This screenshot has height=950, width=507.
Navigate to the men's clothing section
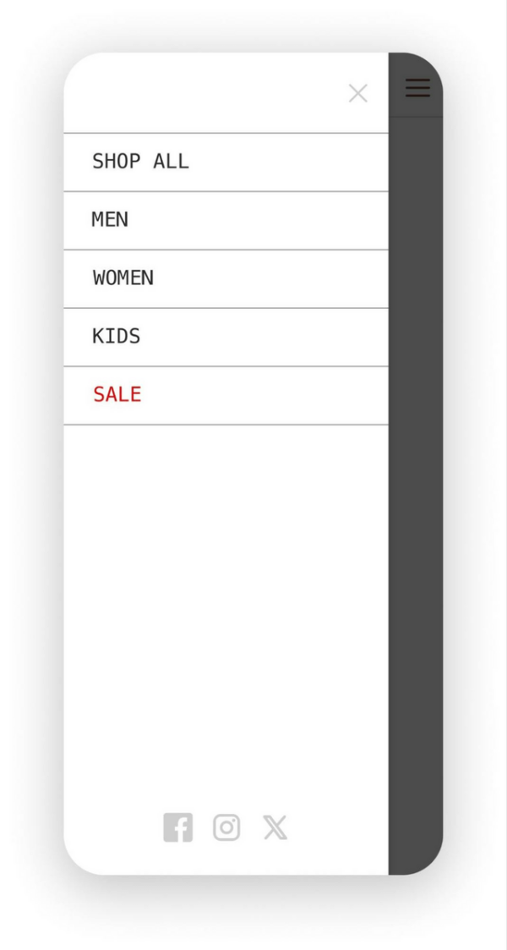click(111, 220)
